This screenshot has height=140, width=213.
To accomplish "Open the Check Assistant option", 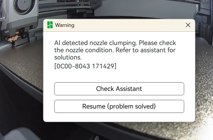I will [119, 89].
